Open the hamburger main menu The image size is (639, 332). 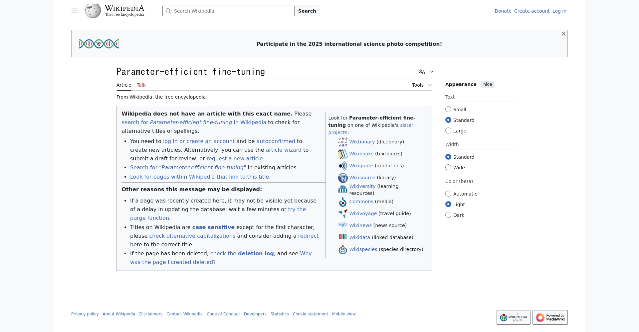[x=75, y=11]
